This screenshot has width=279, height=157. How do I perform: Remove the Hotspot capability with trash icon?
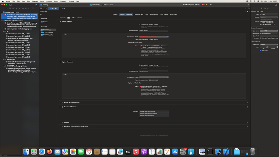[247, 122]
